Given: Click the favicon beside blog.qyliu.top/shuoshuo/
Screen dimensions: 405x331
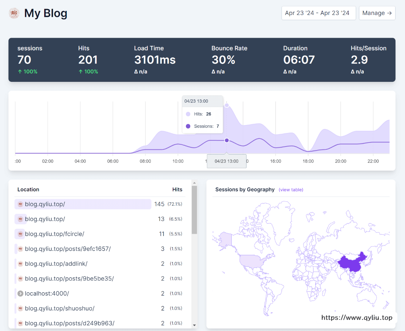Looking at the screenshot, I should pos(20,308).
